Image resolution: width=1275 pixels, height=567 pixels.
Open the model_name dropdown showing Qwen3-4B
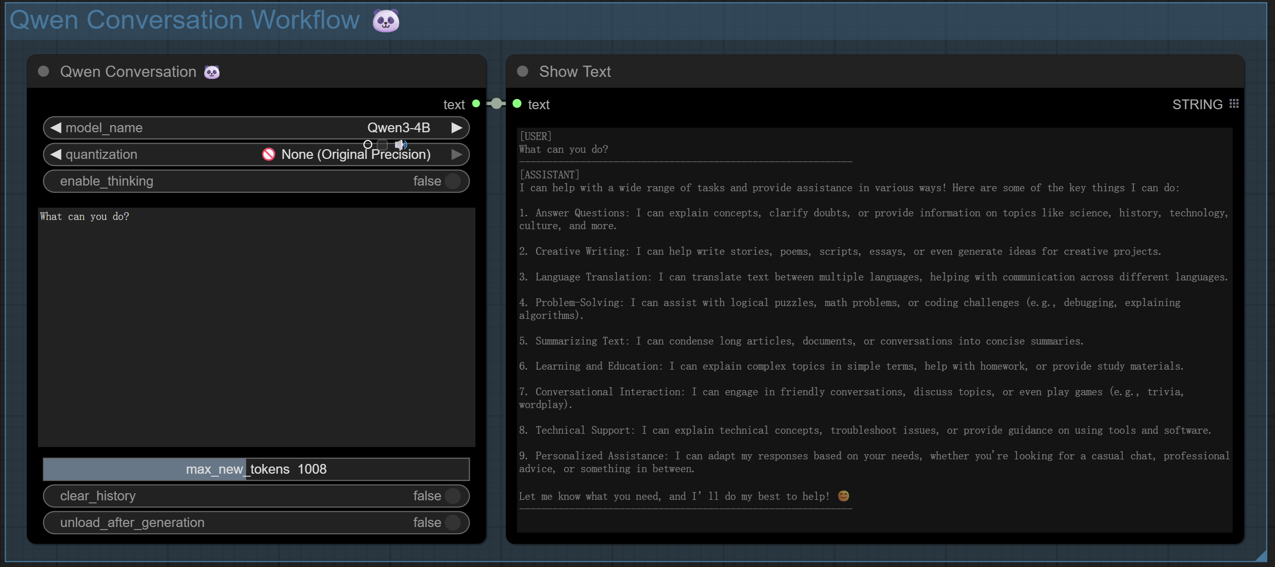click(256, 128)
